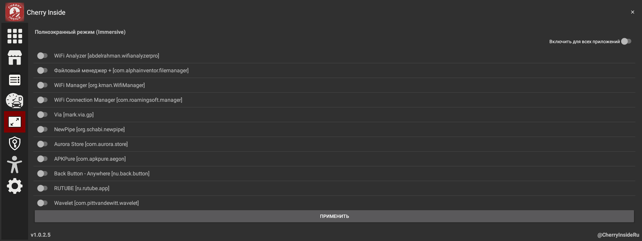
Task: Open the speedometer and car section
Action: point(15,101)
